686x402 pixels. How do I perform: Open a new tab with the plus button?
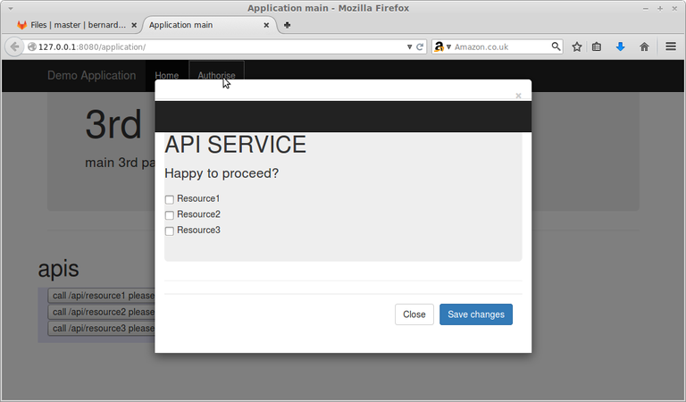pos(287,25)
